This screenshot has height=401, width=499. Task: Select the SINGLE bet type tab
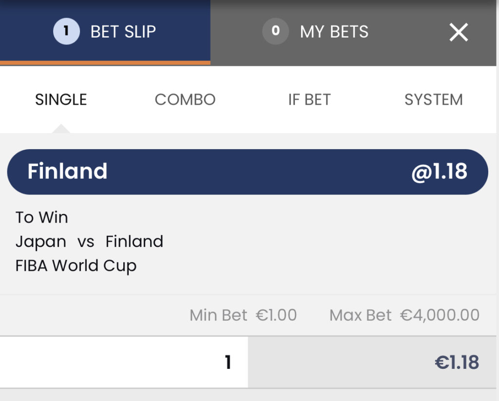pyautogui.click(x=61, y=100)
